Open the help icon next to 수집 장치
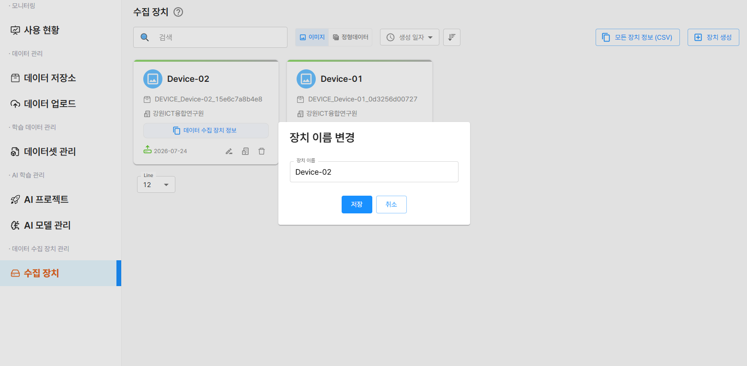 [178, 12]
